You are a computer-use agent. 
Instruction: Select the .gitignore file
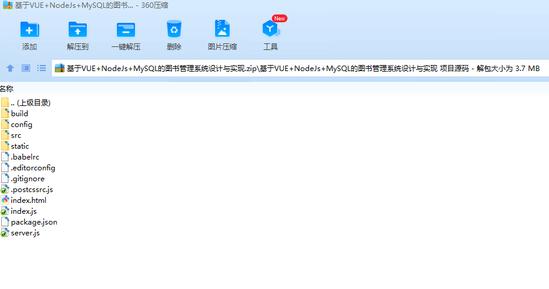(28, 178)
